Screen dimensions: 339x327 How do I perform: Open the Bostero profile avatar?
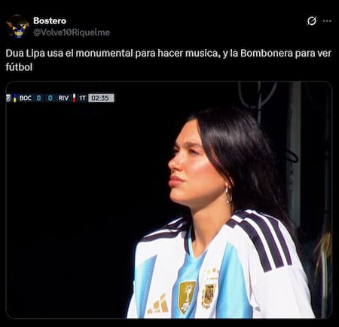(x=17, y=26)
